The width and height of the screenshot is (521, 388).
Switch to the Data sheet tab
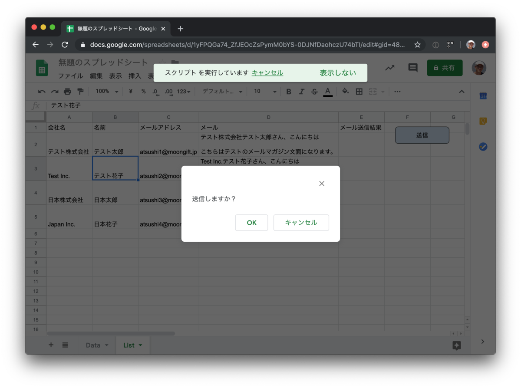coord(92,345)
